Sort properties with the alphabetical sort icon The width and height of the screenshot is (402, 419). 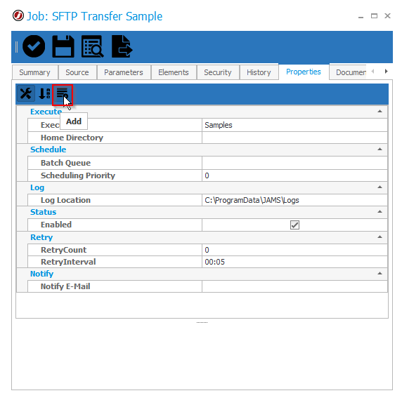point(44,93)
